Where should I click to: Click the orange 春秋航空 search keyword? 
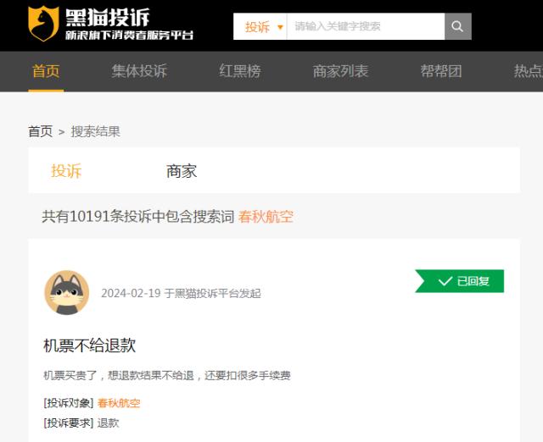pyautogui.click(x=266, y=217)
